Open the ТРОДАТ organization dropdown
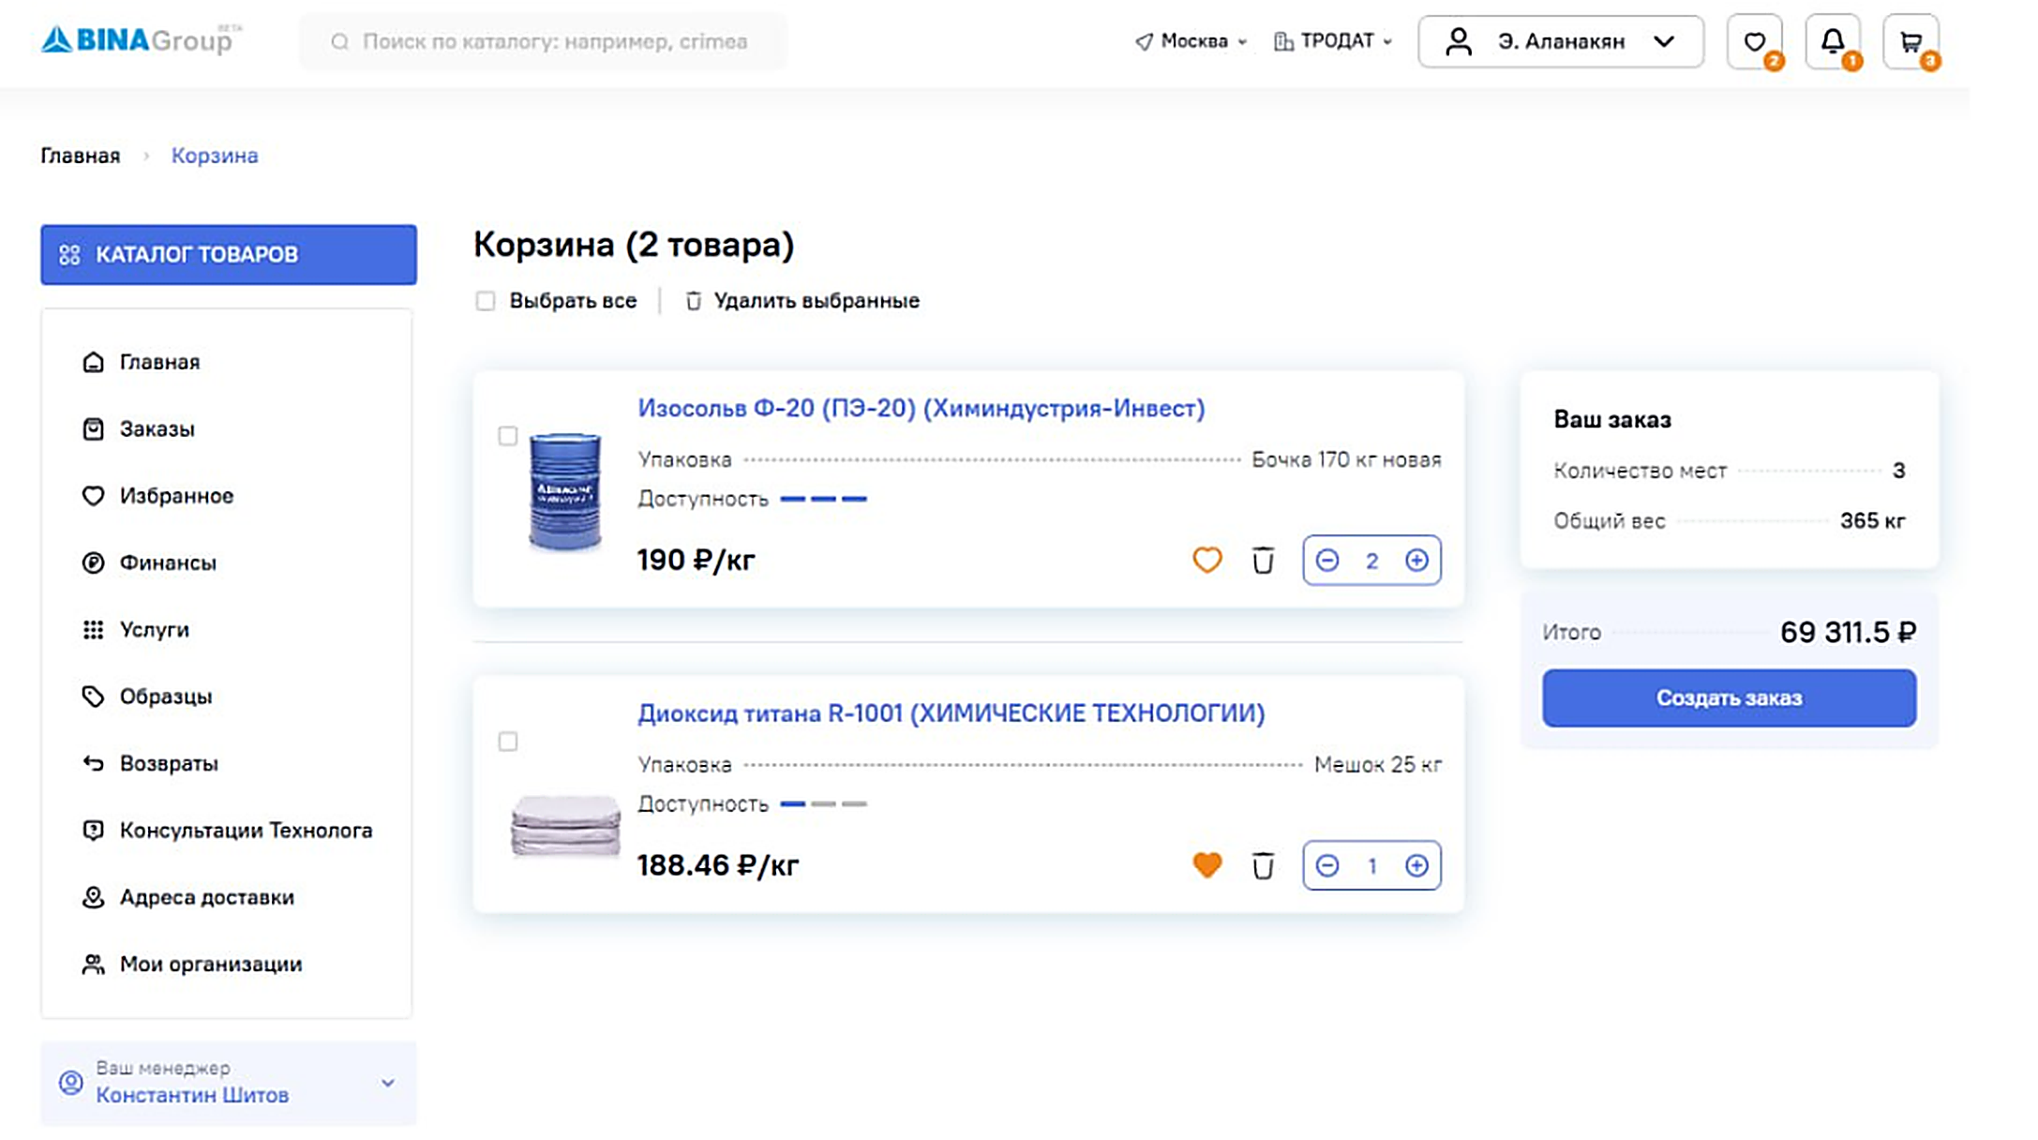2038x1140 pixels. click(x=1333, y=41)
